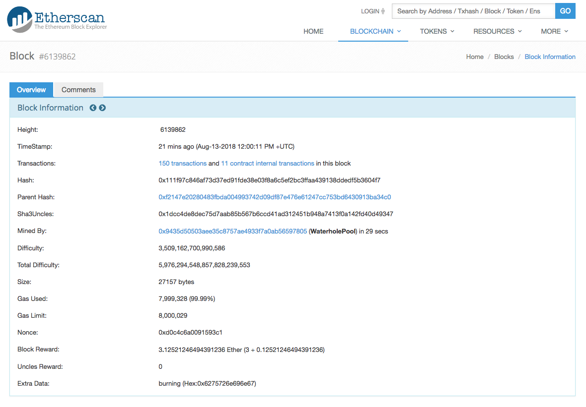Open the miner address link
This screenshot has height=407, width=586.
point(232,231)
